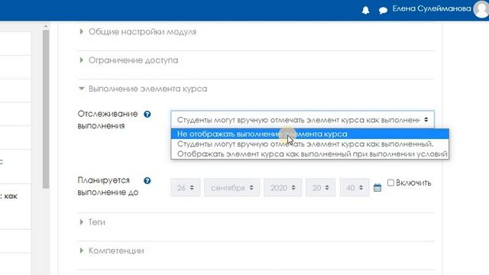Screen dimensions: 489x275
Task: Select Отображать элемент курса как выполненный option
Action: pos(310,154)
